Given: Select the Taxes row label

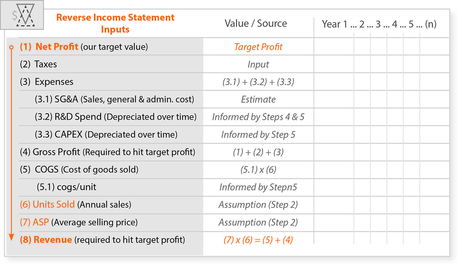Looking at the screenshot, I should pos(39,64).
